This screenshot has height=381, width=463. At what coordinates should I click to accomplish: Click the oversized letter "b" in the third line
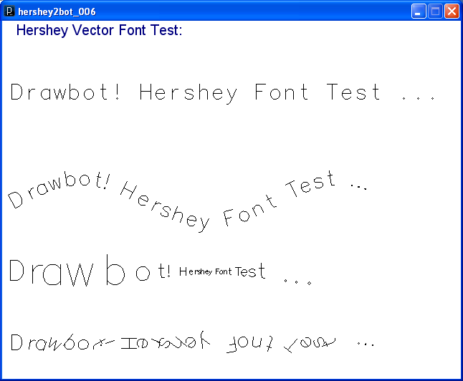click(x=115, y=270)
